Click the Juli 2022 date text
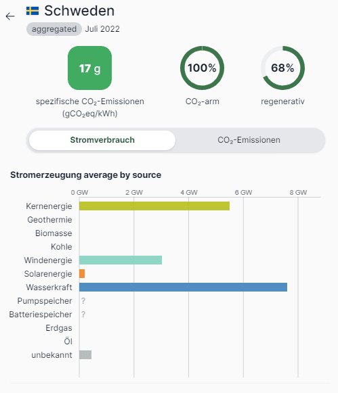 [x=102, y=29]
